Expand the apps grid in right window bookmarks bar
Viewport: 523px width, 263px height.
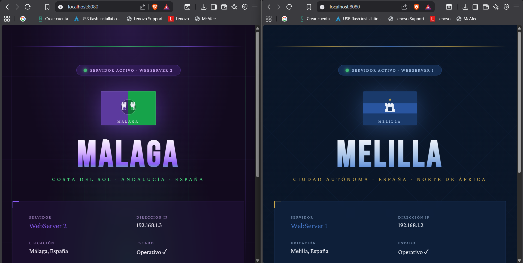269,19
